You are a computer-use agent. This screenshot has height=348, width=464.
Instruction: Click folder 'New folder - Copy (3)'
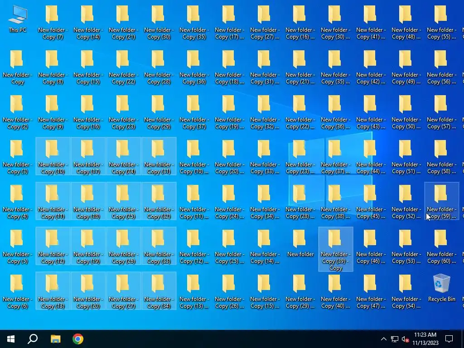[17, 157]
